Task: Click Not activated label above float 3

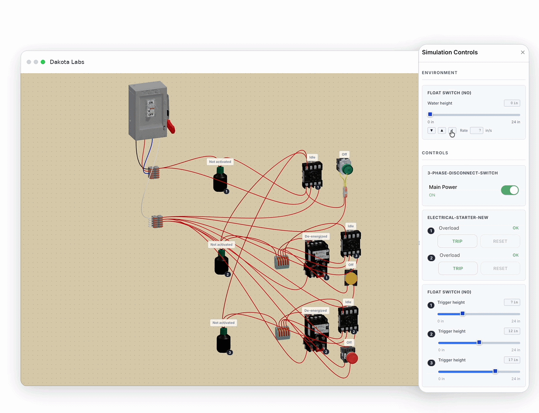Action: (x=224, y=323)
